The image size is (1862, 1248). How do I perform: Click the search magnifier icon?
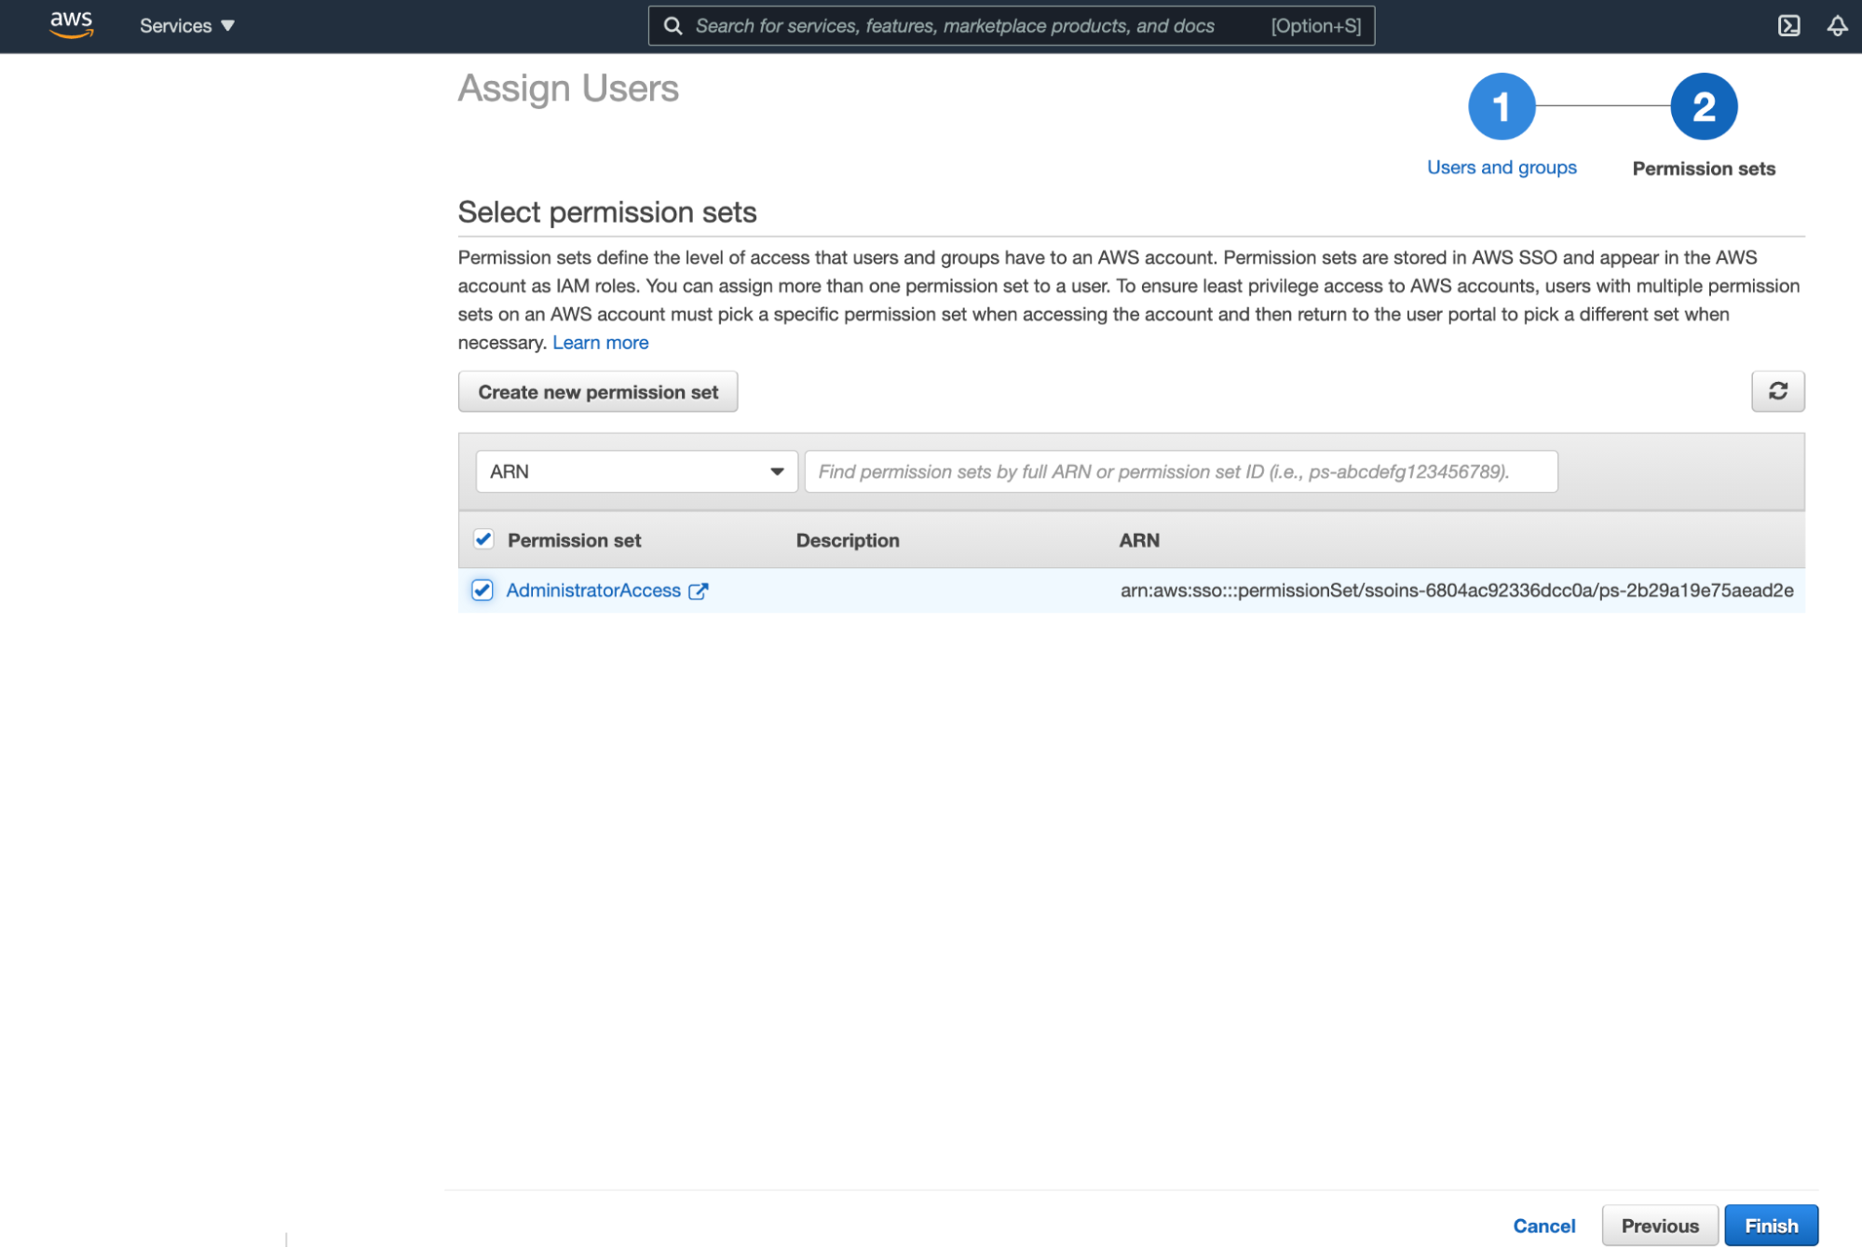point(671,26)
